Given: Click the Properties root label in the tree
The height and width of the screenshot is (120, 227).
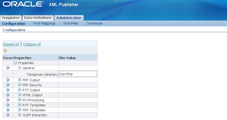Looking at the screenshot, I should point(26,63).
